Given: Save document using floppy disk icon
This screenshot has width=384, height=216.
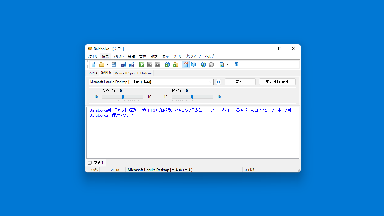Looking at the screenshot, I should click(x=113, y=64).
